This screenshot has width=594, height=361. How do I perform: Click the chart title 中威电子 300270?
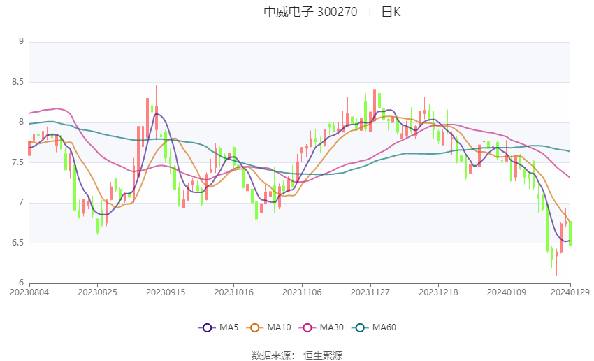(x=310, y=12)
